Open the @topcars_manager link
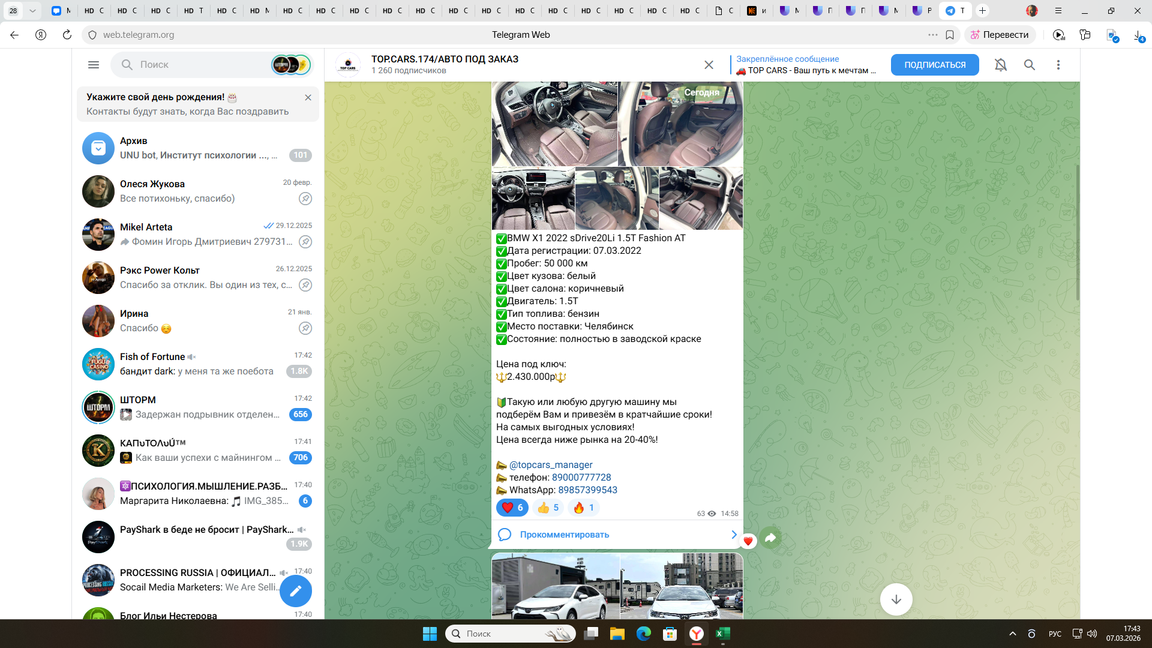Image resolution: width=1152 pixels, height=648 pixels. coord(550,464)
